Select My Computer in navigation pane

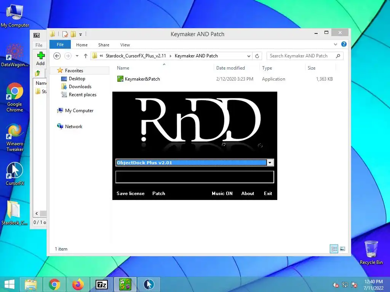[x=79, y=111]
